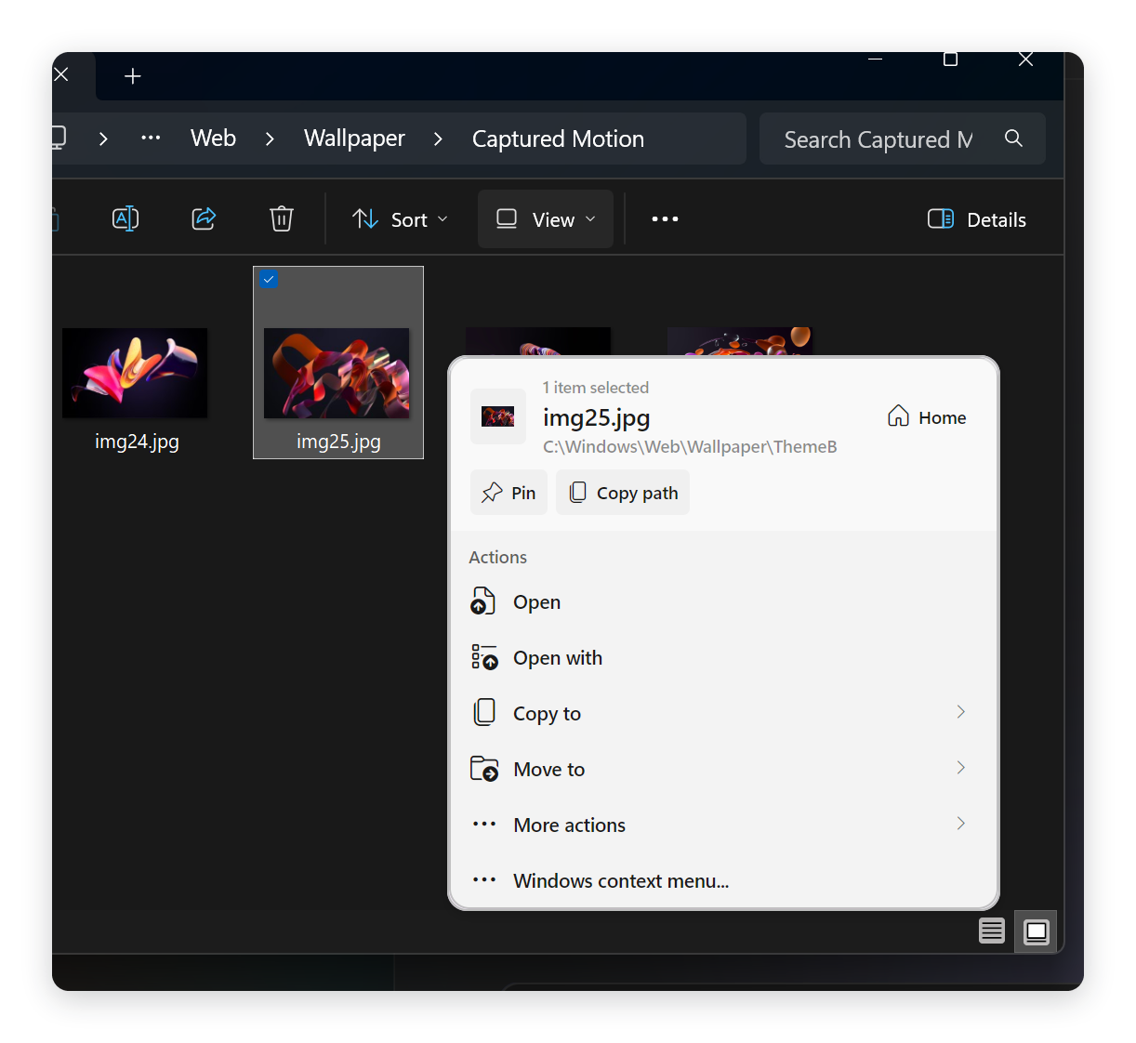Click the Move to folder icon
Image resolution: width=1136 pixels, height=1043 pixels.
tap(484, 768)
